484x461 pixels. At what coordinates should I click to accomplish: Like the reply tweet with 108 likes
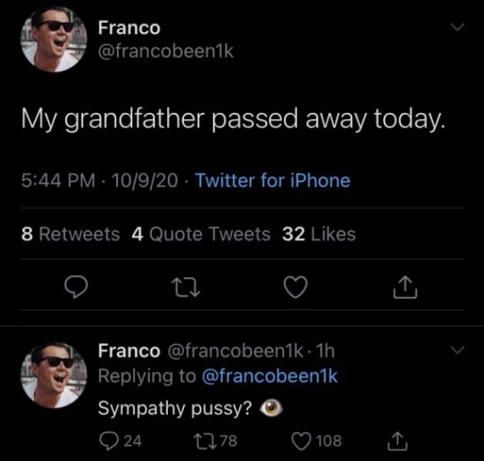click(300, 441)
